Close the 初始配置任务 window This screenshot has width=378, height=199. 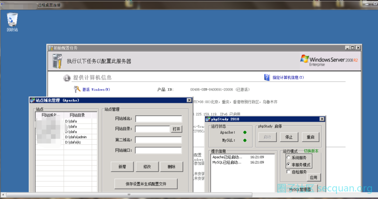[358, 48]
